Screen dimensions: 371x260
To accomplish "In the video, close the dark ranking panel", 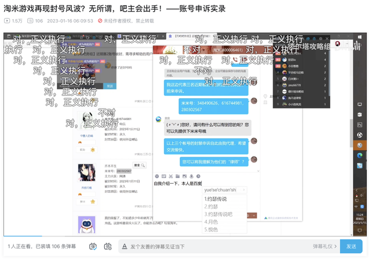I will (x=327, y=39).
